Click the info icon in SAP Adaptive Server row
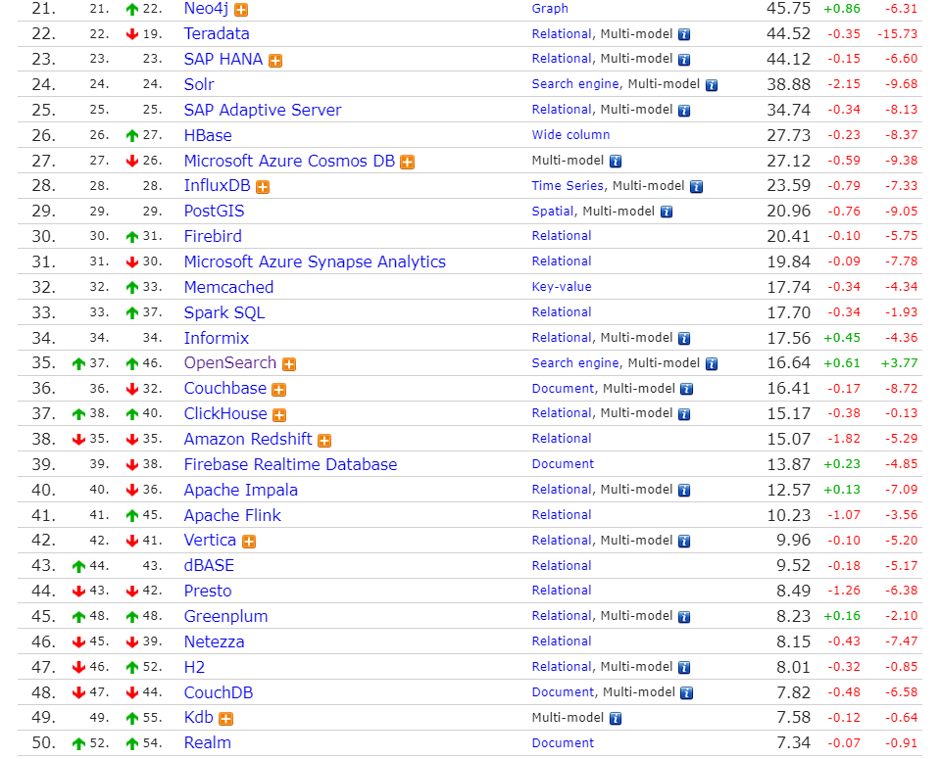 [684, 111]
